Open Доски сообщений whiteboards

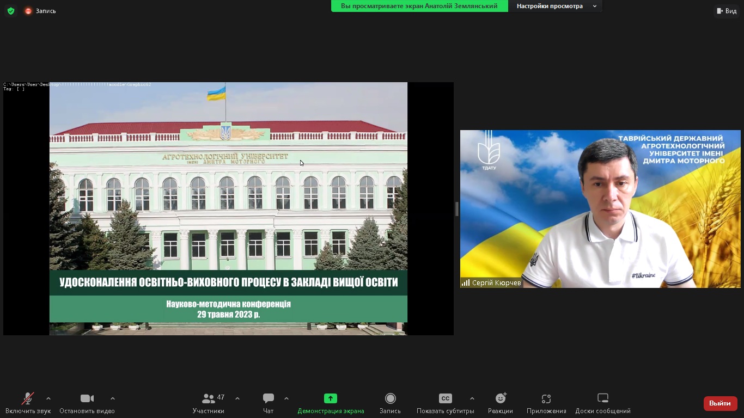[603, 403]
